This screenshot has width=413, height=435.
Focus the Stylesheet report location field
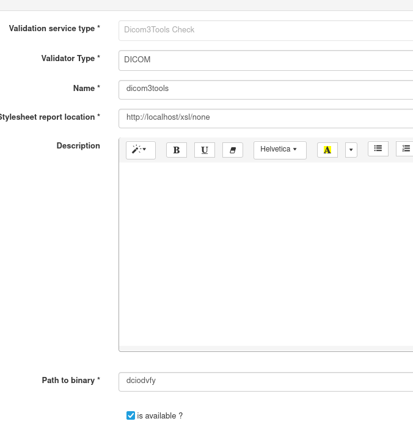coord(266,118)
